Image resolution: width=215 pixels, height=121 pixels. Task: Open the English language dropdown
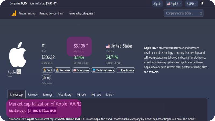tap(174, 4)
